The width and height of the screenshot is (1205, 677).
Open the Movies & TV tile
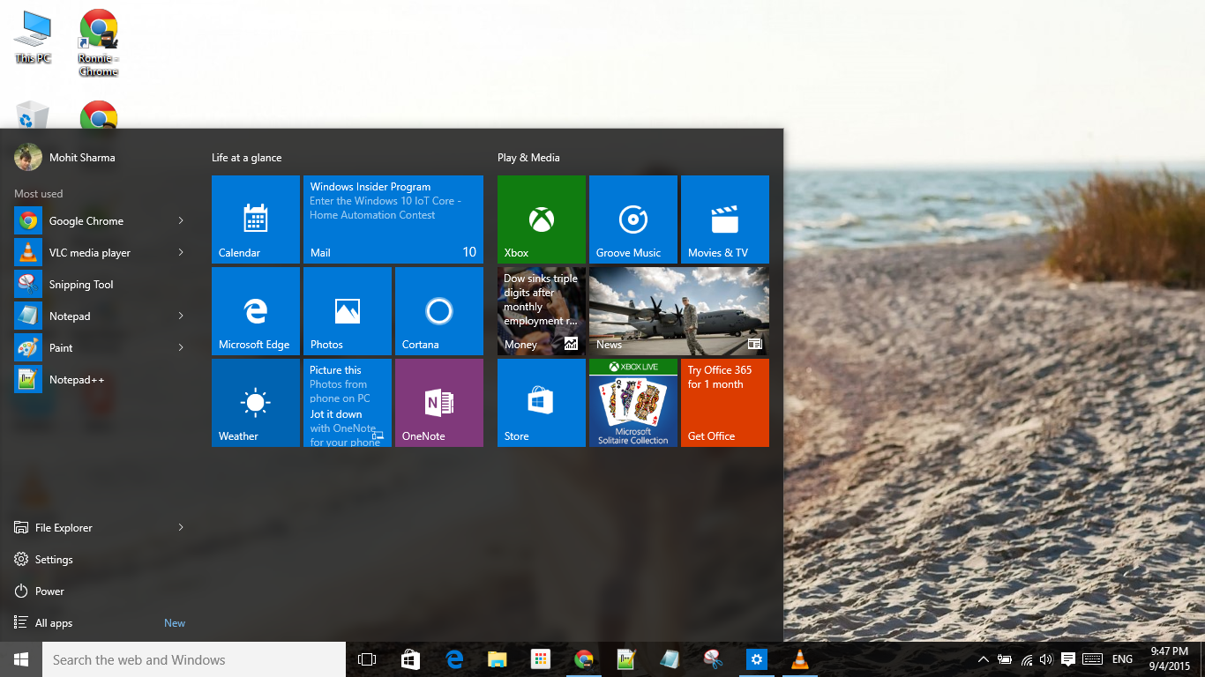(x=725, y=219)
